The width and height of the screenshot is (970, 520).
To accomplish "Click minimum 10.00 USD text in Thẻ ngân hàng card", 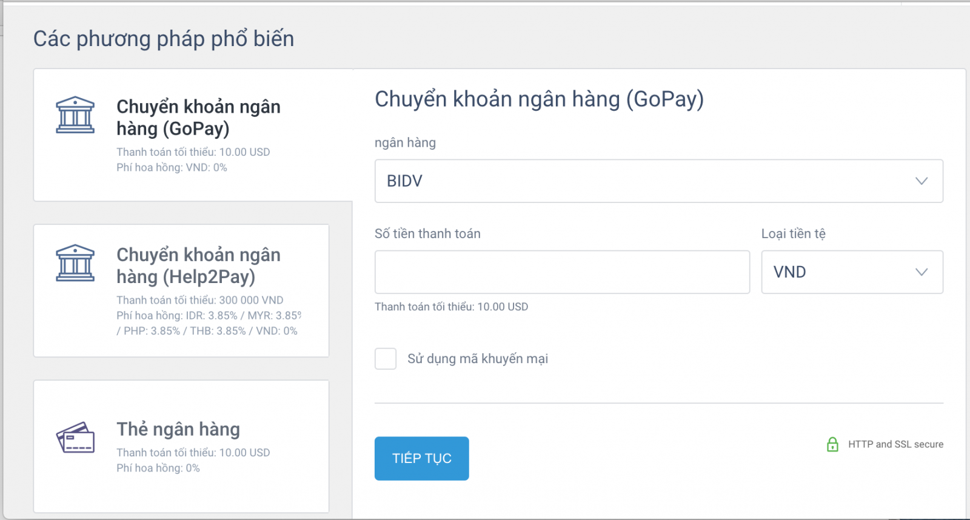I will pos(193,453).
